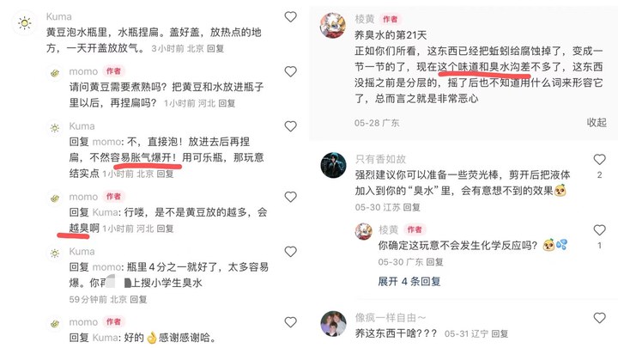The height and width of the screenshot is (348, 618).
Task: Like momo's question about cooking soybeans
Action: [290, 71]
